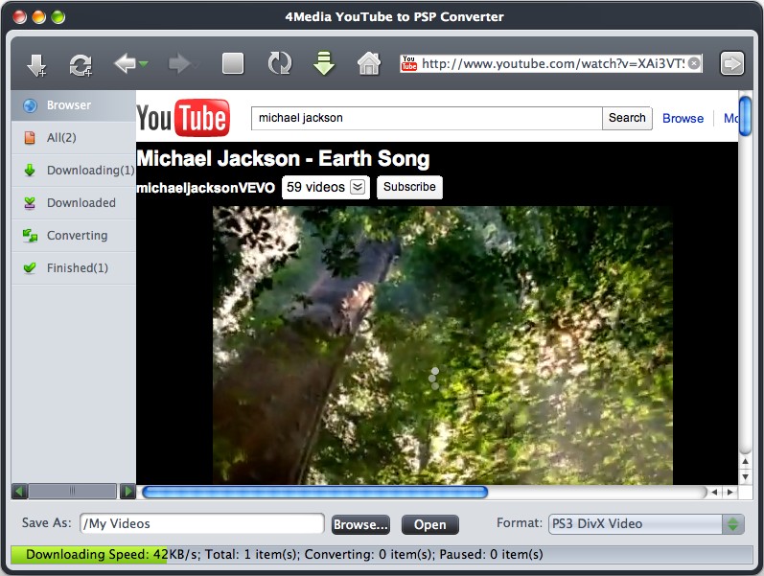The image size is (764, 576).
Task: Click the Downloaded tray icon
Action: (x=30, y=203)
